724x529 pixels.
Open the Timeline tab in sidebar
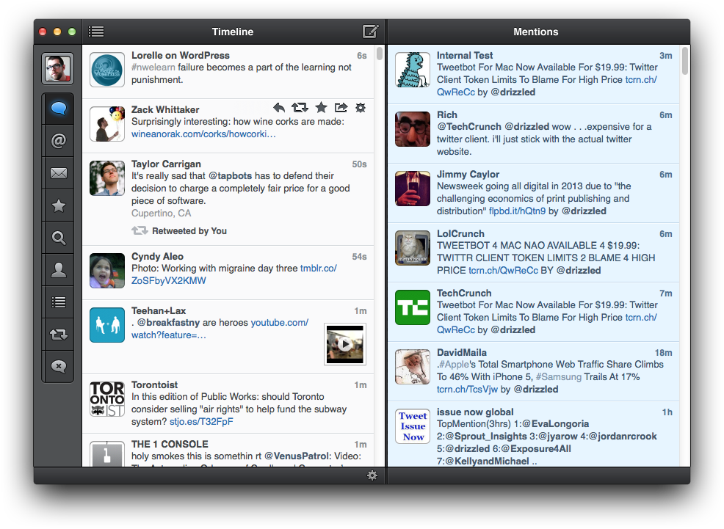58,109
